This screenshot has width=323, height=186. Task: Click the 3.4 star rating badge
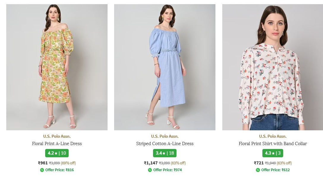coord(165,153)
